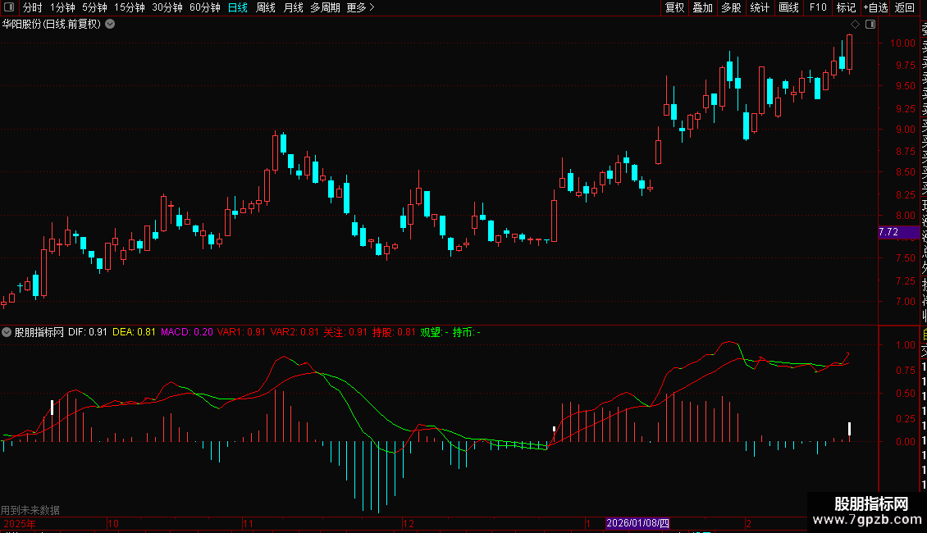Toggle the sidebar panel icon at top-left
The image size is (927, 533).
tap(9, 7)
